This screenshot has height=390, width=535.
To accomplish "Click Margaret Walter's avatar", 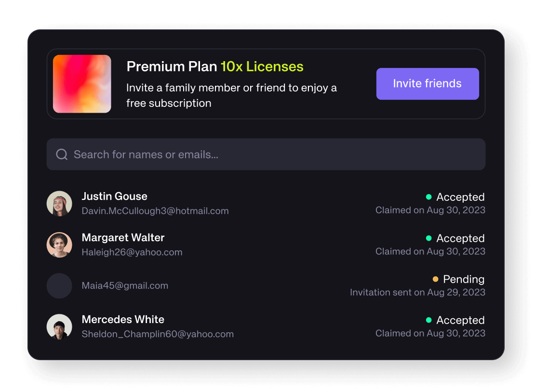I will [x=59, y=245].
